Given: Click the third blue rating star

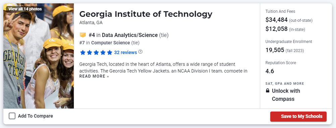Looking at the screenshot, I should click(96, 53).
